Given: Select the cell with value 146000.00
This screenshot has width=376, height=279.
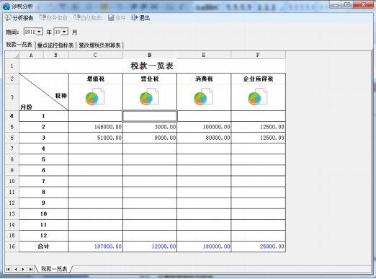Looking at the screenshot, I should [x=96, y=127].
